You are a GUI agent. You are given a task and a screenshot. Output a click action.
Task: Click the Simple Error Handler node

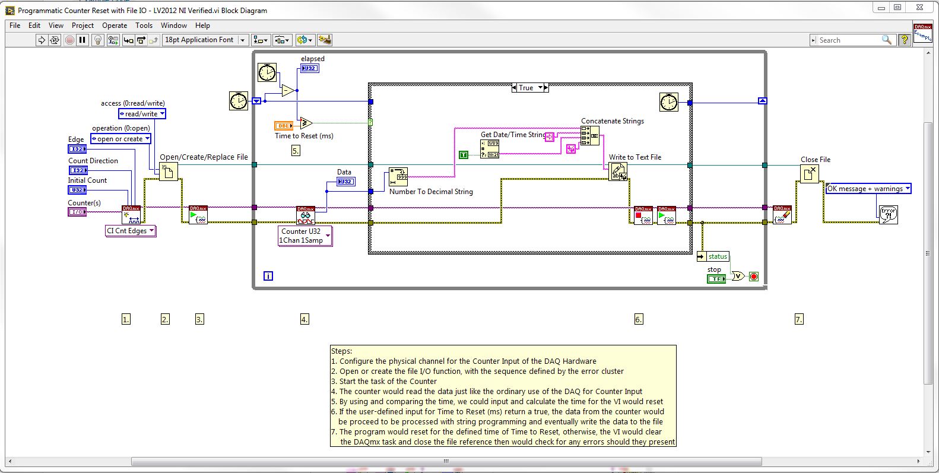888,214
